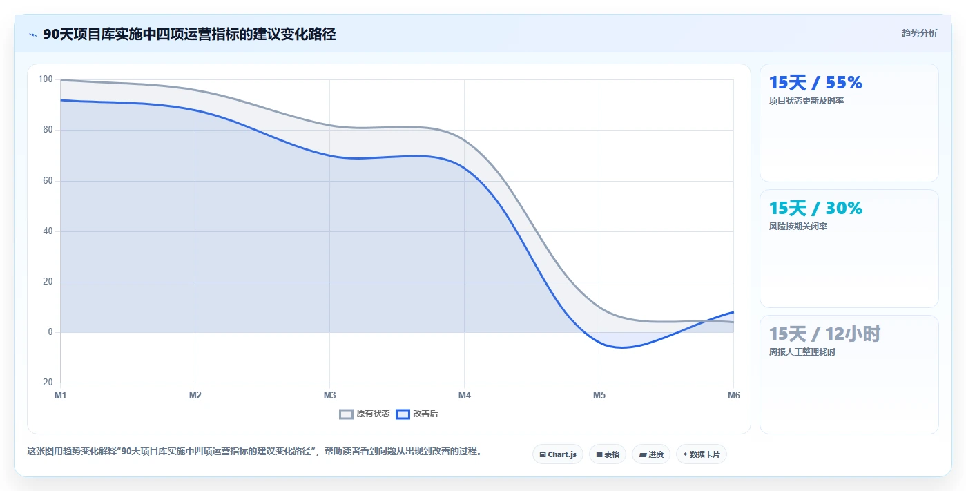Click the blue line point at M6
The image size is (966, 491).
coord(733,312)
